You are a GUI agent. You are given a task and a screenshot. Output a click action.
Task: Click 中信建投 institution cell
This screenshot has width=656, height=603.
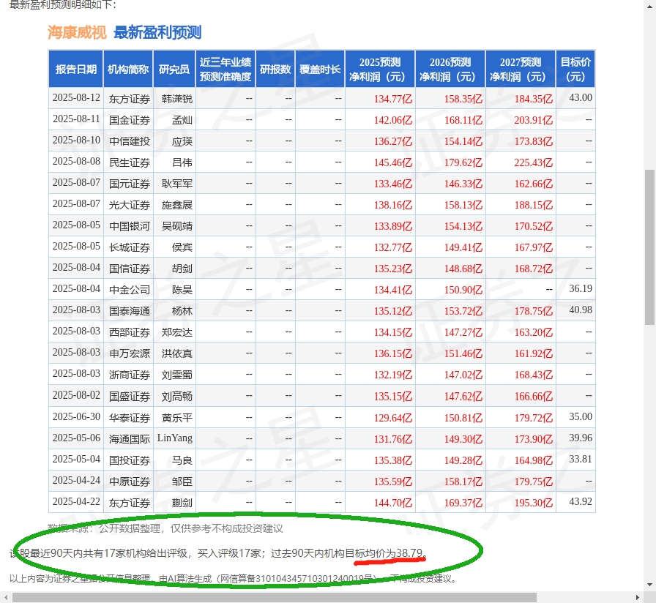click(130, 141)
